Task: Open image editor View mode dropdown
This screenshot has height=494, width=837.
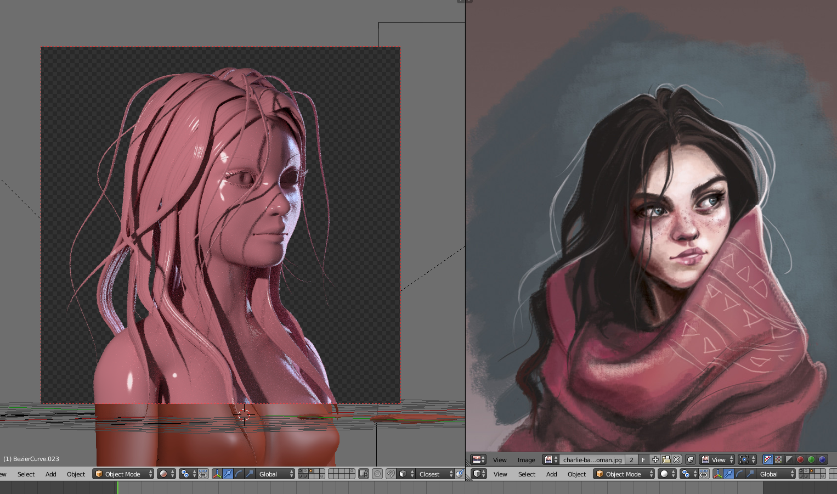Action: (x=717, y=459)
